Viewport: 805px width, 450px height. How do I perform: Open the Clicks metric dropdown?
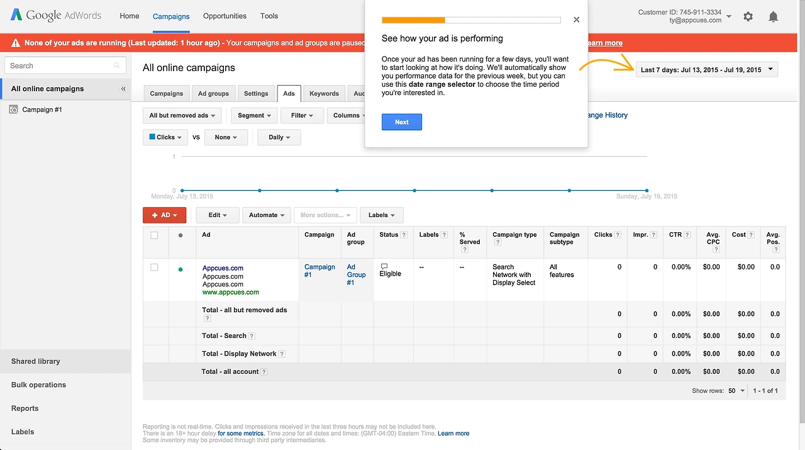[x=165, y=137]
